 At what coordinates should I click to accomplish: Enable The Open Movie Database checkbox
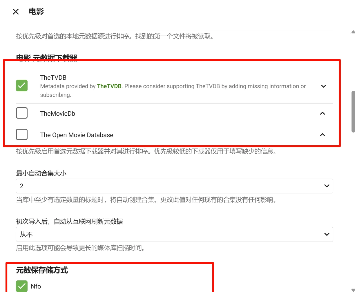tap(22, 135)
